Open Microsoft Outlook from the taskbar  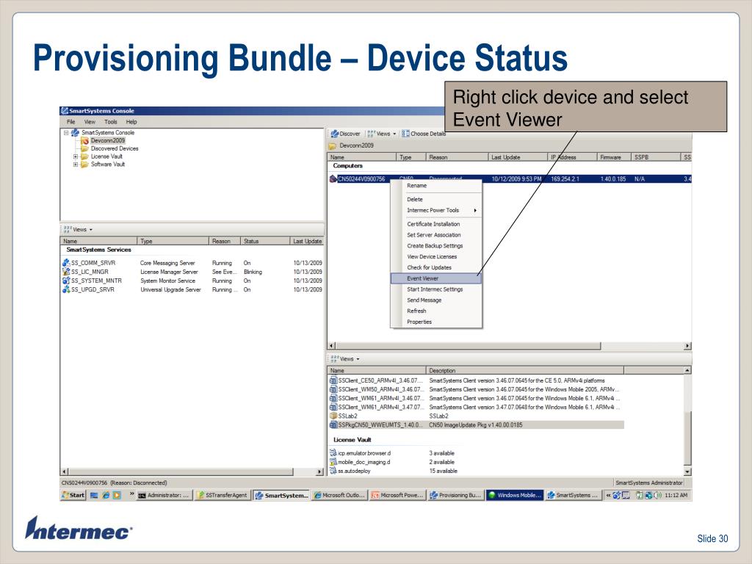point(339,496)
